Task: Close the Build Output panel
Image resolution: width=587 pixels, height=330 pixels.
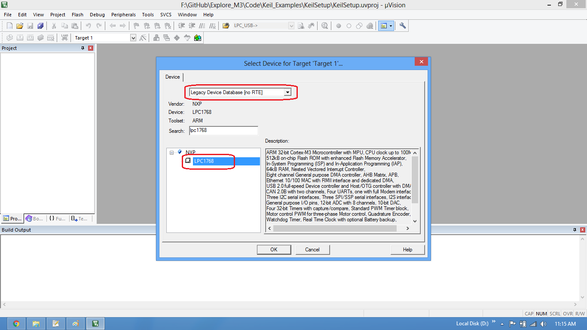Action: click(x=582, y=230)
